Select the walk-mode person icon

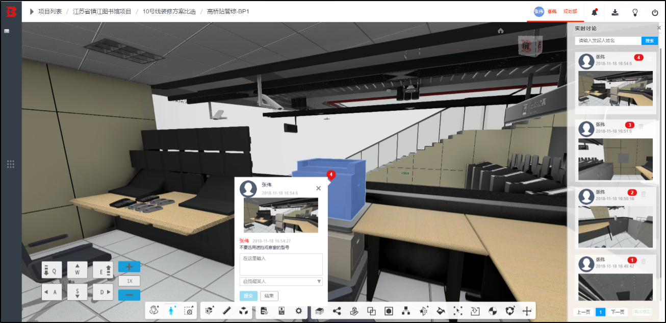[x=171, y=310]
